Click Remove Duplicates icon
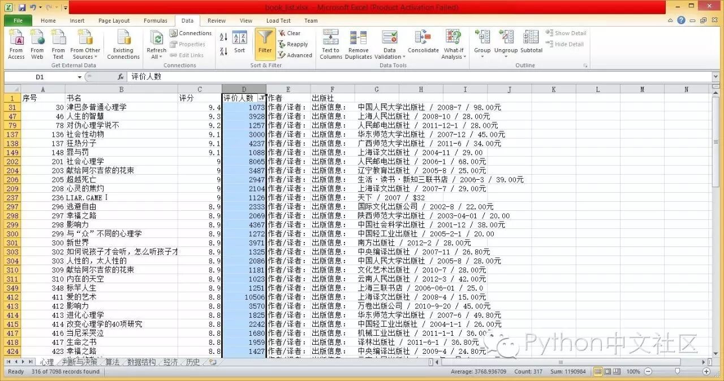 click(x=359, y=45)
